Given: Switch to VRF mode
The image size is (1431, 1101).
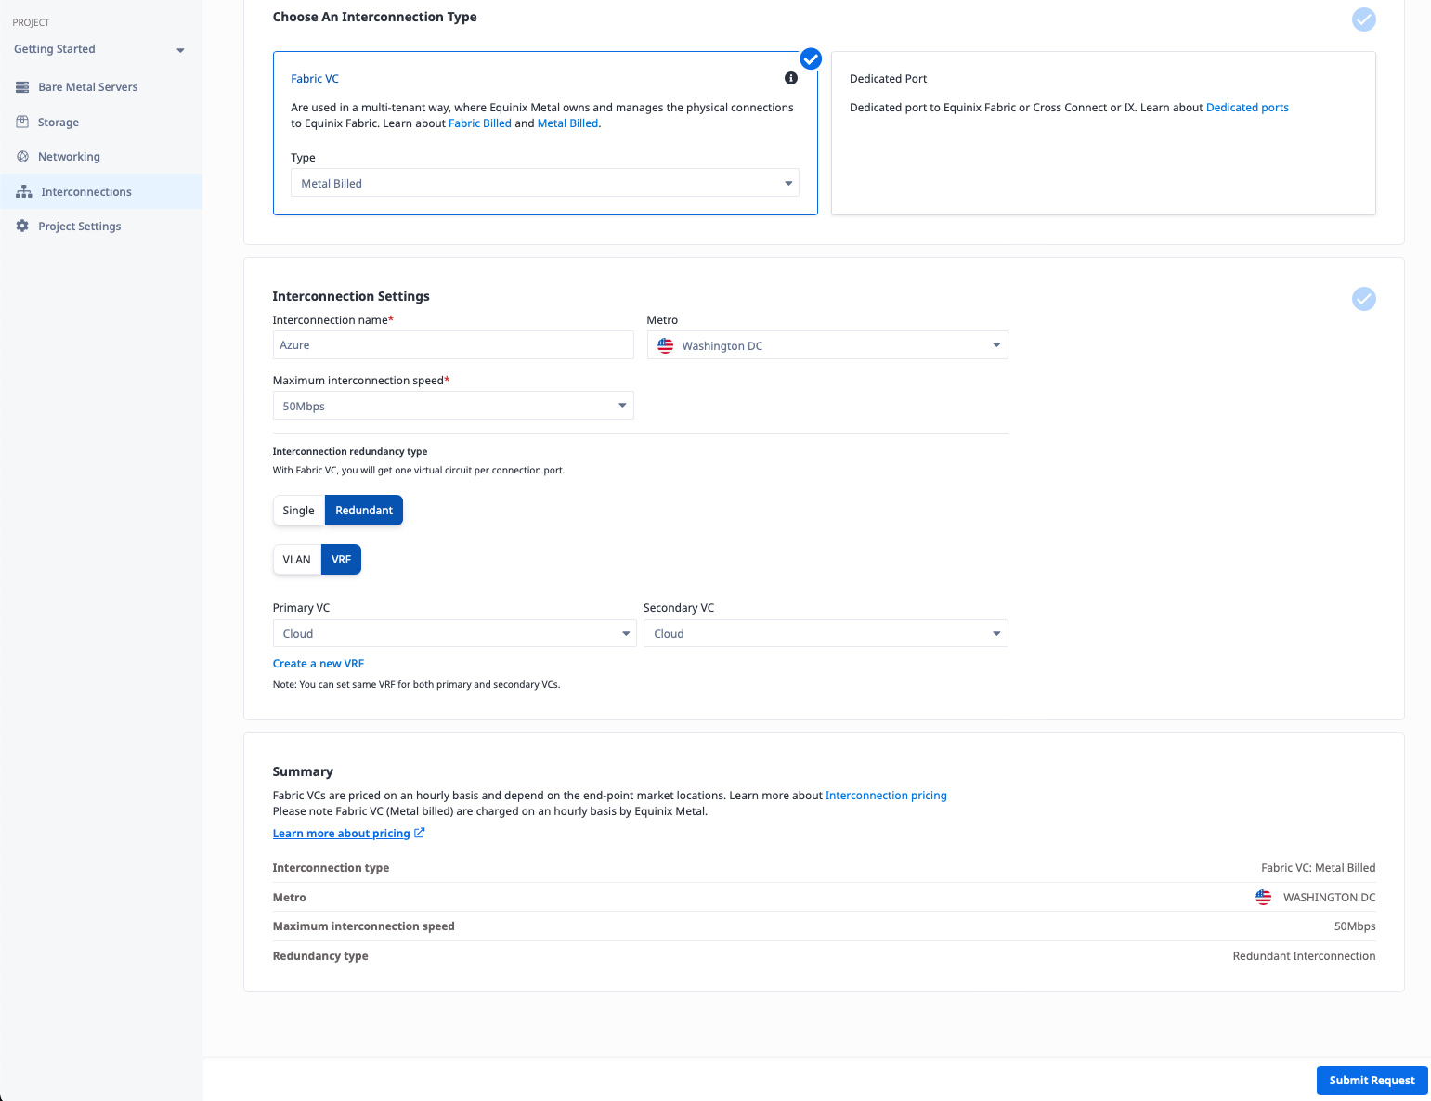Looking at the screenshot, I should point(341,560).
